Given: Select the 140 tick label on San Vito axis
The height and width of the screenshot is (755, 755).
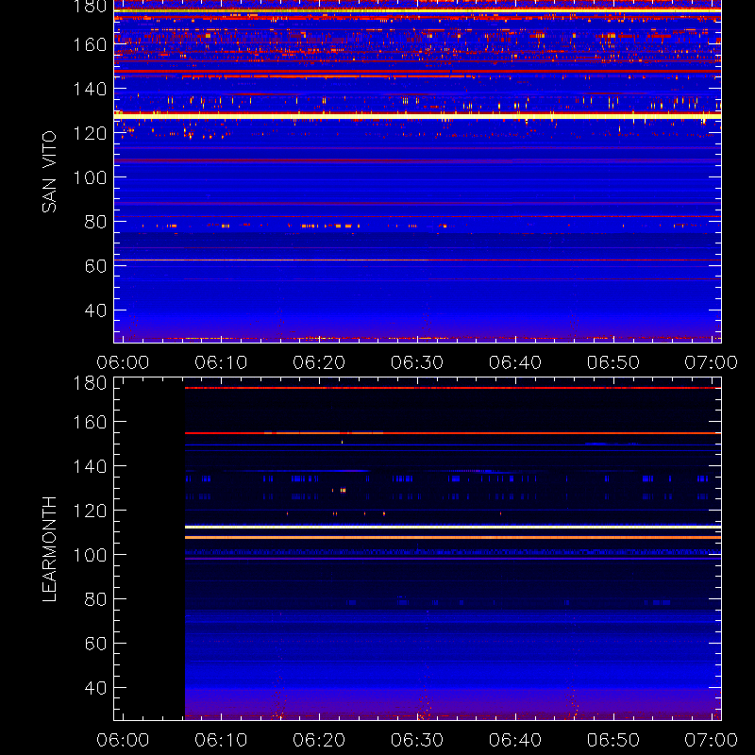Looking at the screenshot, I should pos(90,89).
